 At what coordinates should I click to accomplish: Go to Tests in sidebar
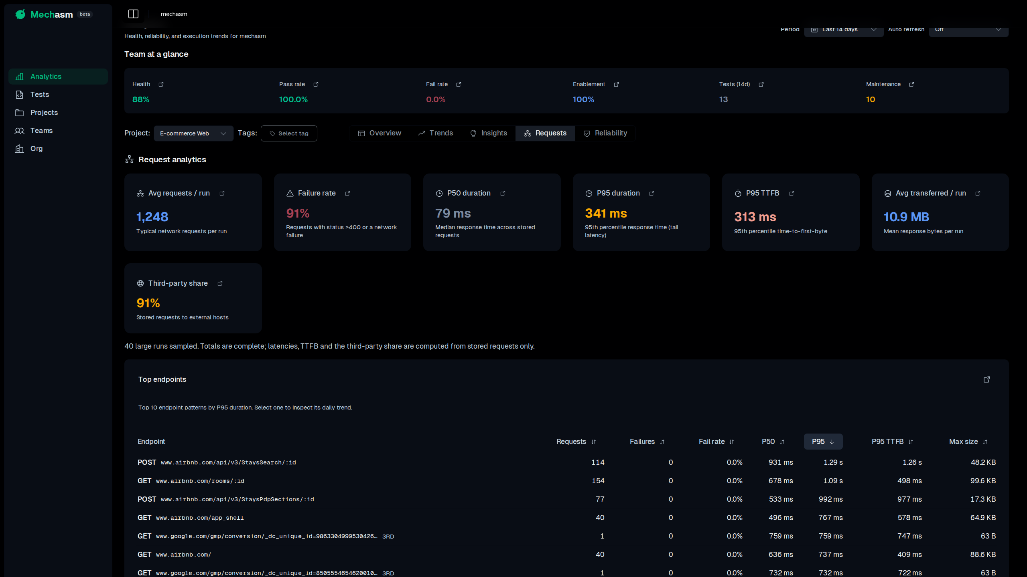tap(58, 95)
